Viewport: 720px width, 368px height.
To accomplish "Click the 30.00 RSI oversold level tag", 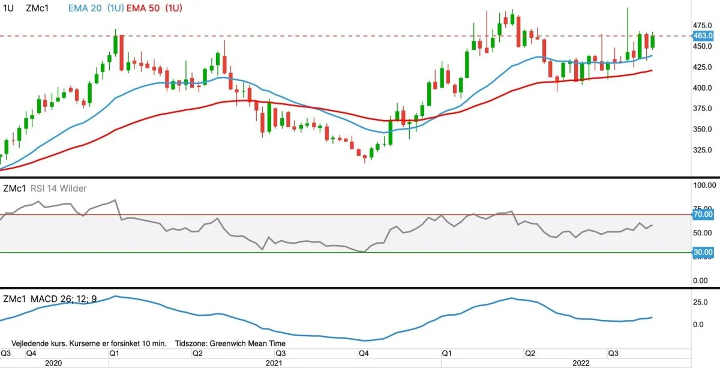I will pos(703,253).
